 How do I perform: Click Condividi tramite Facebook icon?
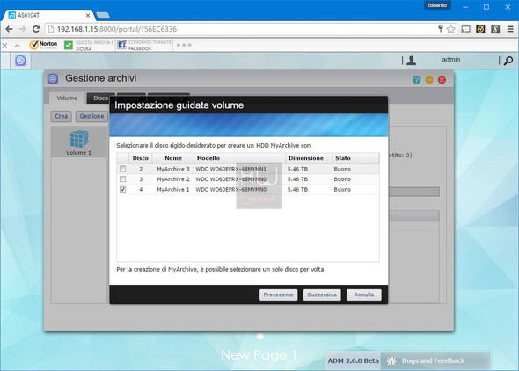(x=121, y=45)
